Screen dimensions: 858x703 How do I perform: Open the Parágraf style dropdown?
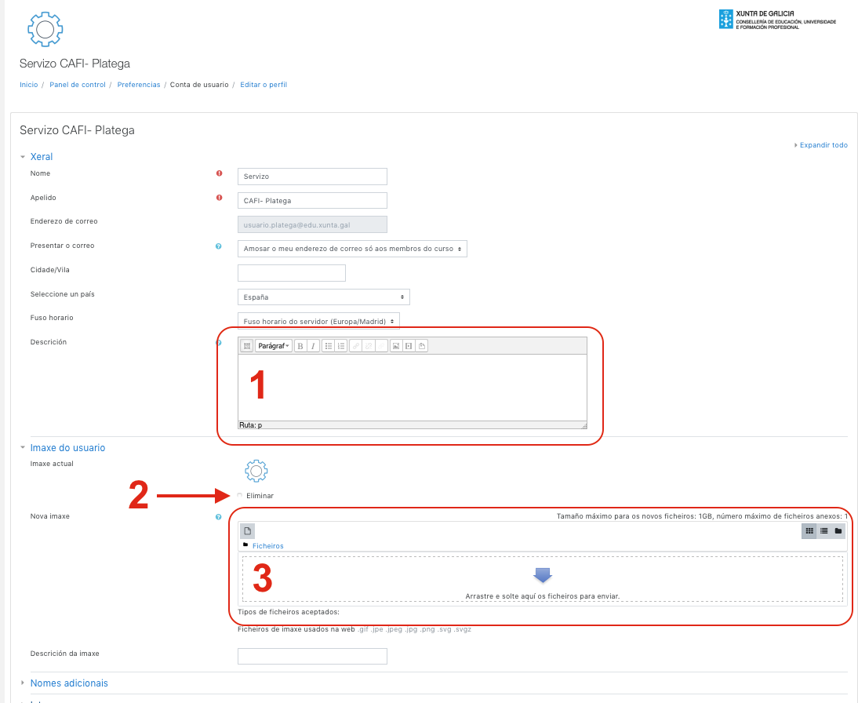point(274,346)
